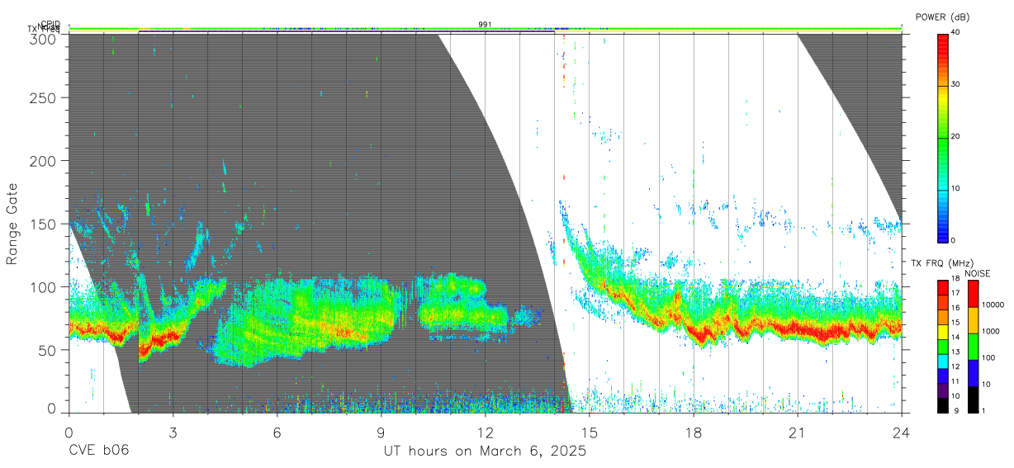Click the '150' range gate tick label
The height and width of the screenshot is (468, 1014).
(x=42, y=224)
